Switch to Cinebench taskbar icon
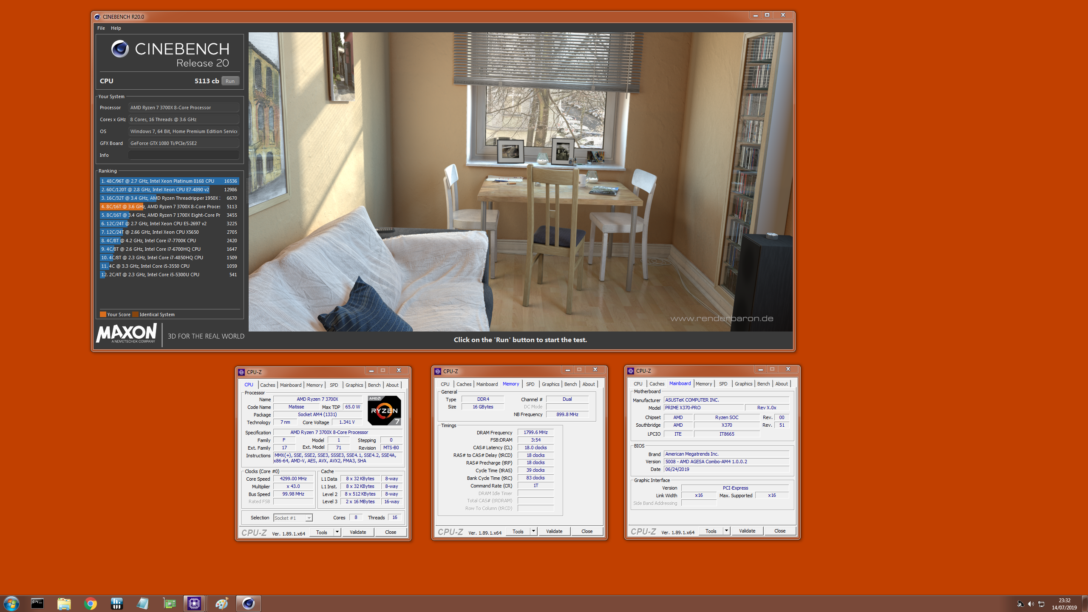 click(x=248, y=603)
